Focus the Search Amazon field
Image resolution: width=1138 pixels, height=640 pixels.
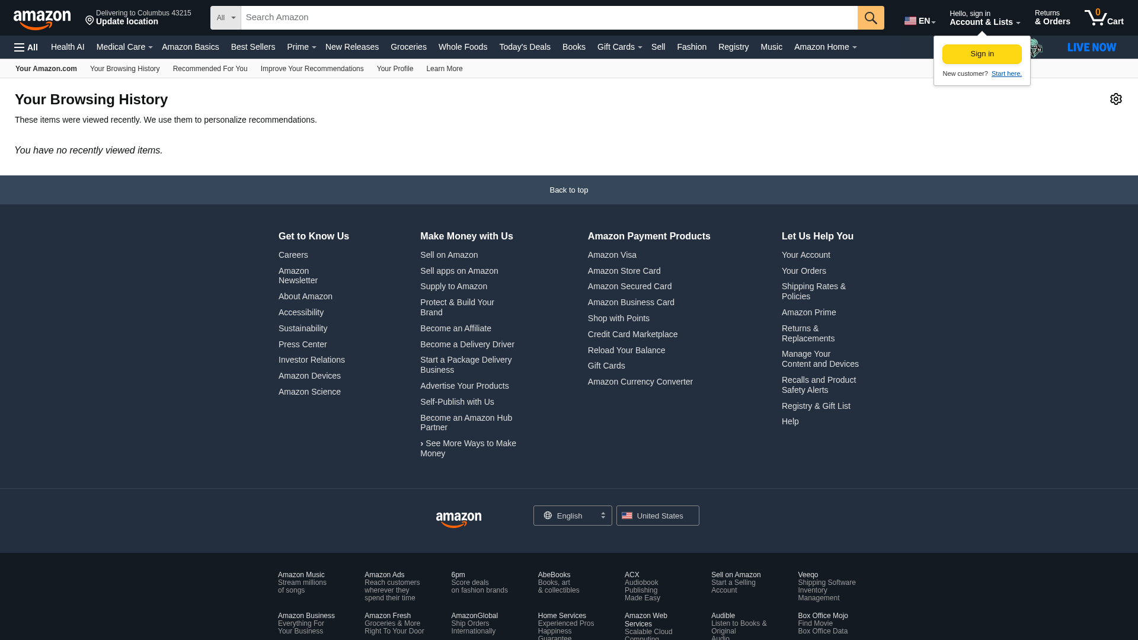pos(549,18)
